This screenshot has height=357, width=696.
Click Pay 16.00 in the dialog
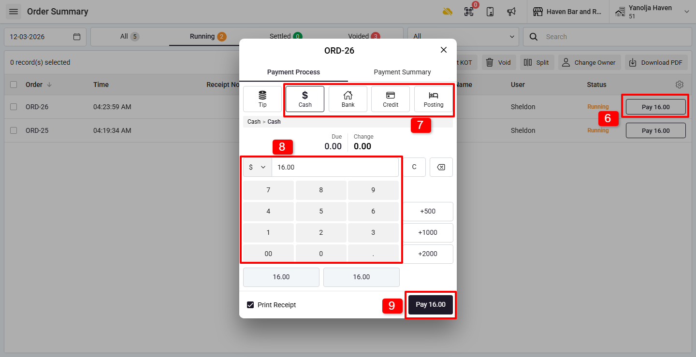(x=431, y=305)
